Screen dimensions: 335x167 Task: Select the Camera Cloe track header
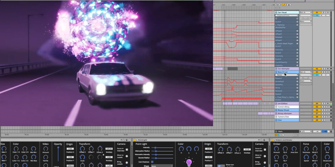(x=287, y=117)
